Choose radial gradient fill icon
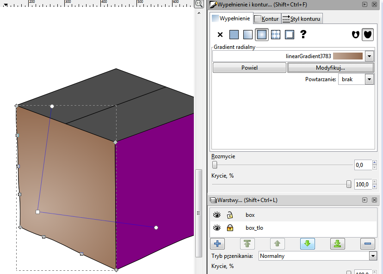The image size is (383, 274). (x=262, y=35)
